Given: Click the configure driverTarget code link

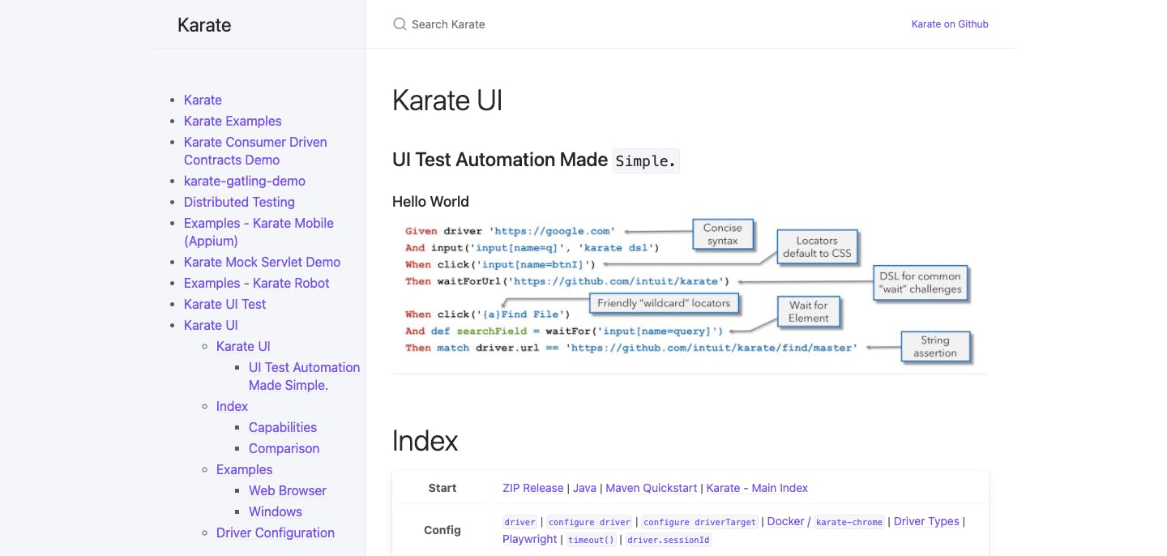Looking at the screenshot, I should coord(699,523).
